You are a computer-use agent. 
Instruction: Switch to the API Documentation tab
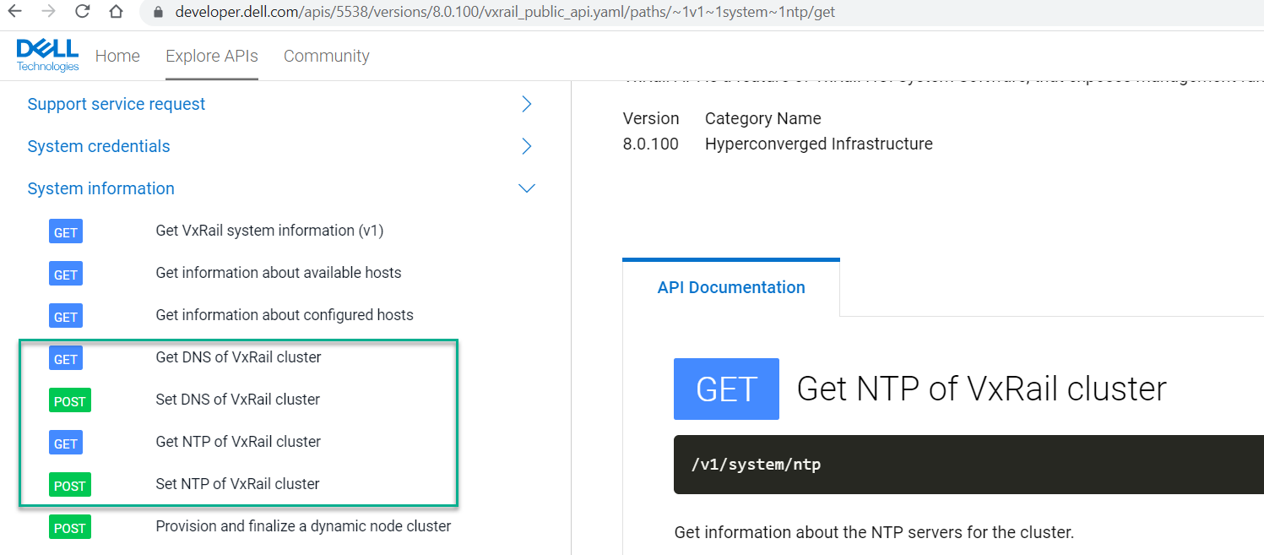tap(731, 287)
